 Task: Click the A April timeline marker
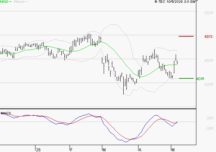140,150
